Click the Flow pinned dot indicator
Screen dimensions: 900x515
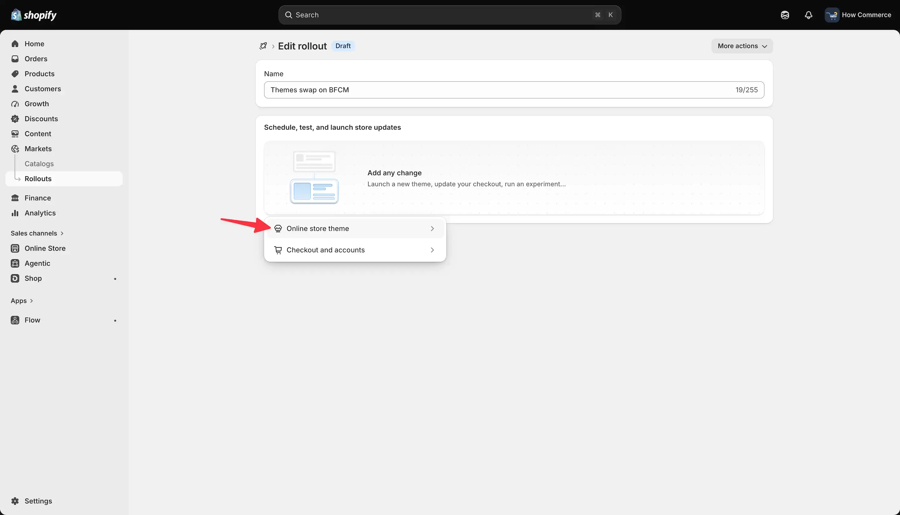(115, 320)
